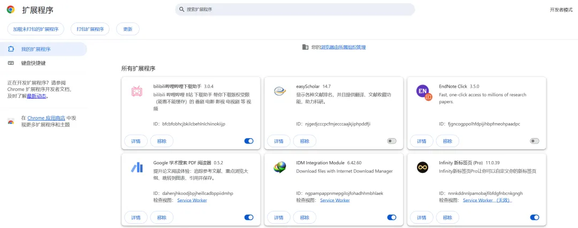The width and height of the screenshot is (578, 228).
Task: Click the Infinity 新标签页 icon
Action: pos(422,167)
